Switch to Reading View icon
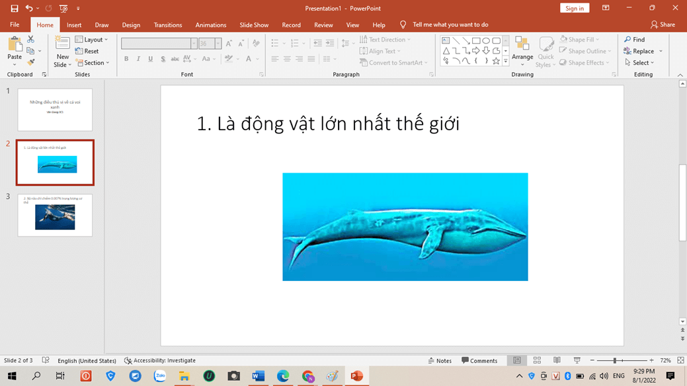687x386 pixels. pos(557,361)
